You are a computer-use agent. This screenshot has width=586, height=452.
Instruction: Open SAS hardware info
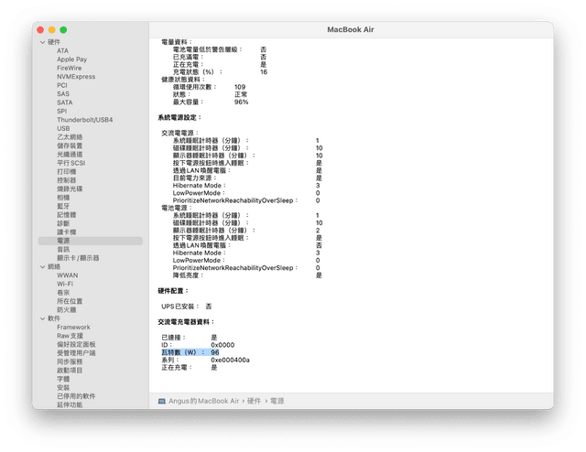63,93
